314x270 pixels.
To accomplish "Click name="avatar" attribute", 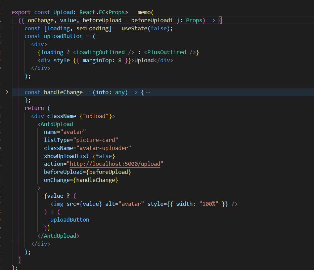I will pyautogui.click(x=65, y=132).
